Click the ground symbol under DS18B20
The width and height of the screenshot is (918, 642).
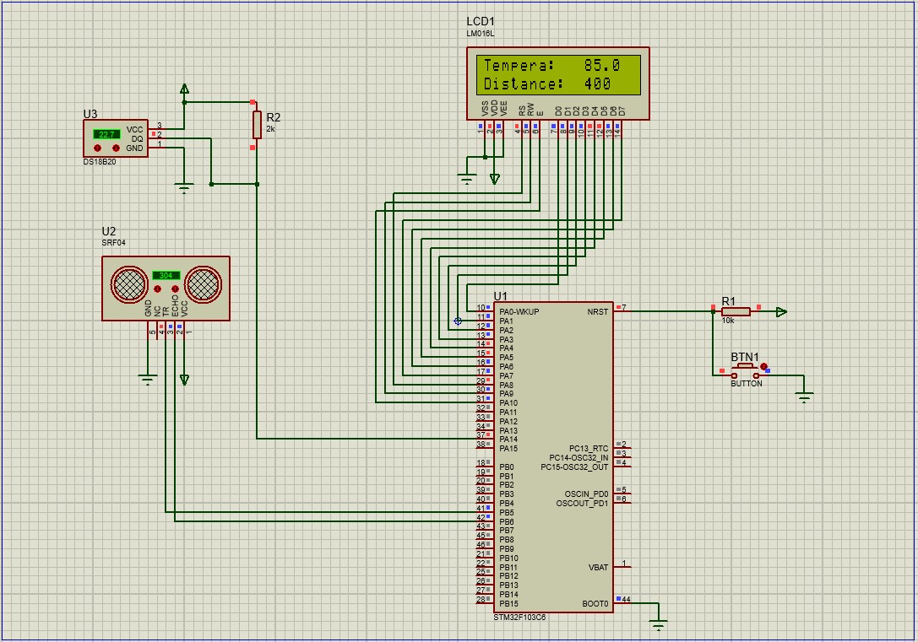184,184
